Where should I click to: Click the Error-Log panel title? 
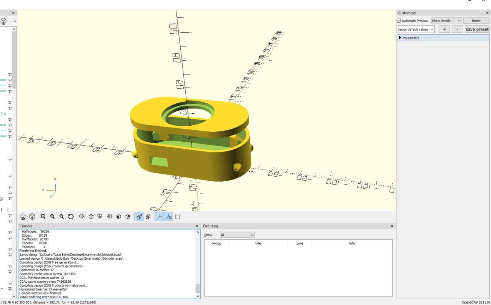[211, 226]
